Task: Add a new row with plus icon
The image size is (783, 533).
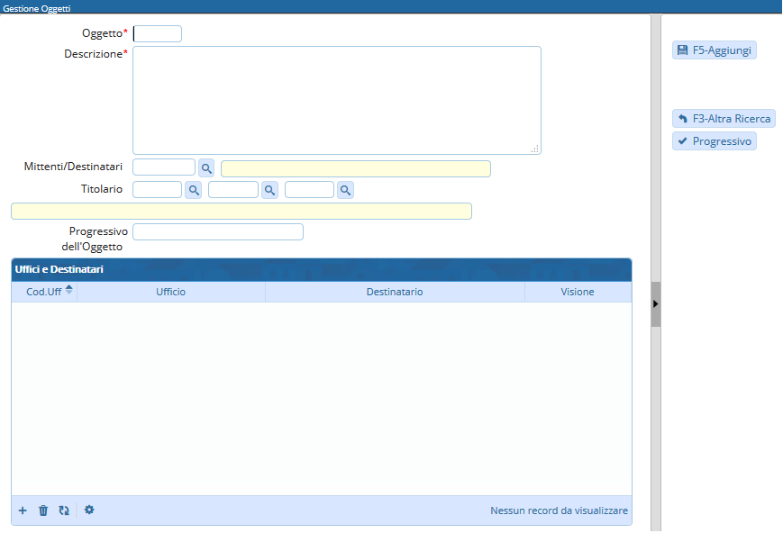Action: 23,510
